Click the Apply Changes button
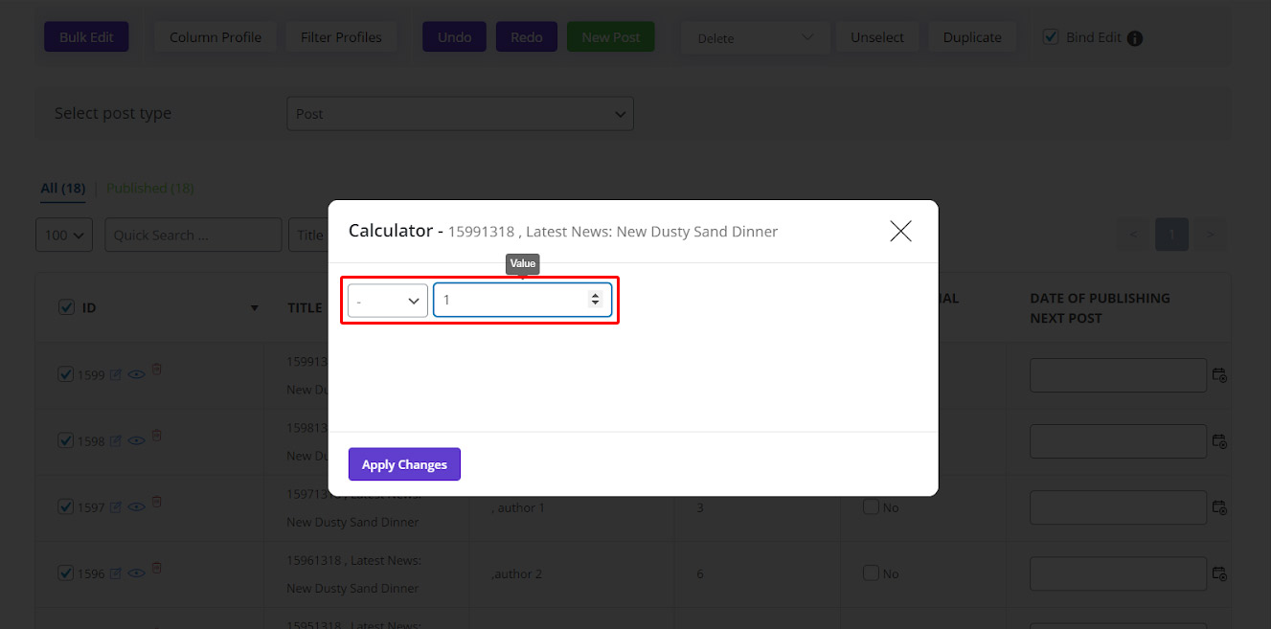 (404, 464)
